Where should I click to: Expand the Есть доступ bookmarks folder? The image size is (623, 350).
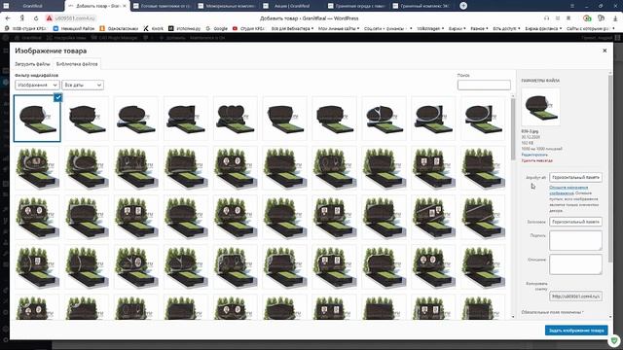(x=506, y=28)
